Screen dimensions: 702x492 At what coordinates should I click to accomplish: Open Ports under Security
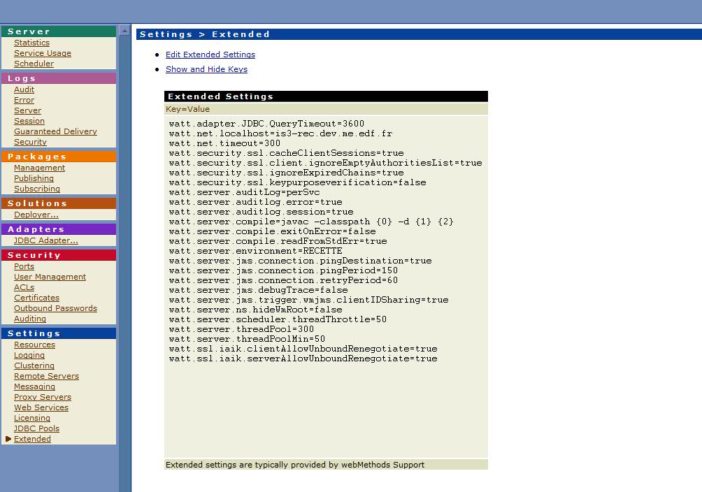coord(24,266)
